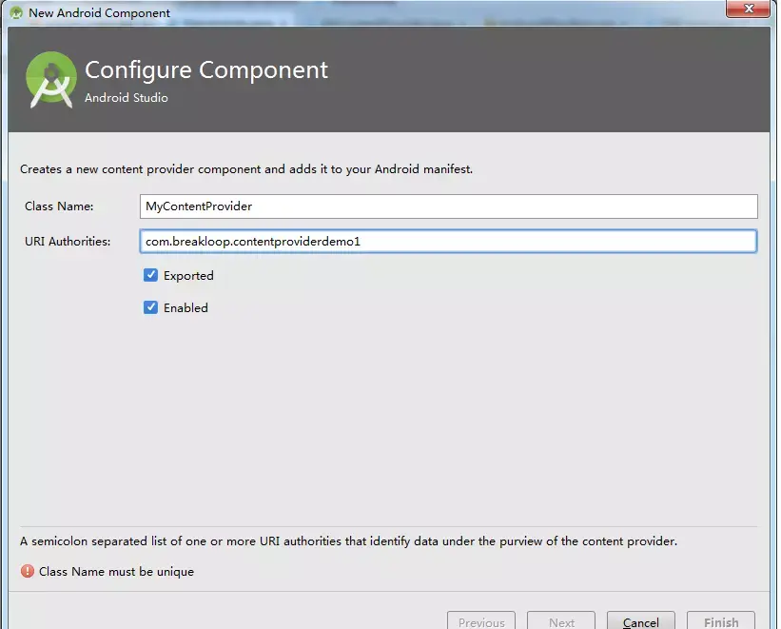Toggle the Enabled checkbox
Viewport: 781px width, 629px height.
[150, 307]
